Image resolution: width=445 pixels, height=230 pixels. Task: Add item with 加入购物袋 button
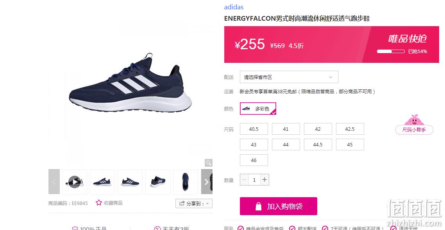pos(279,206)
